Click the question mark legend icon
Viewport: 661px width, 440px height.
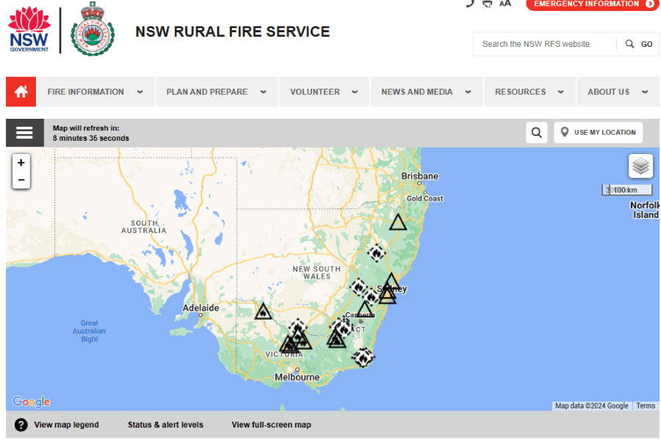click(x=21, y=425)
